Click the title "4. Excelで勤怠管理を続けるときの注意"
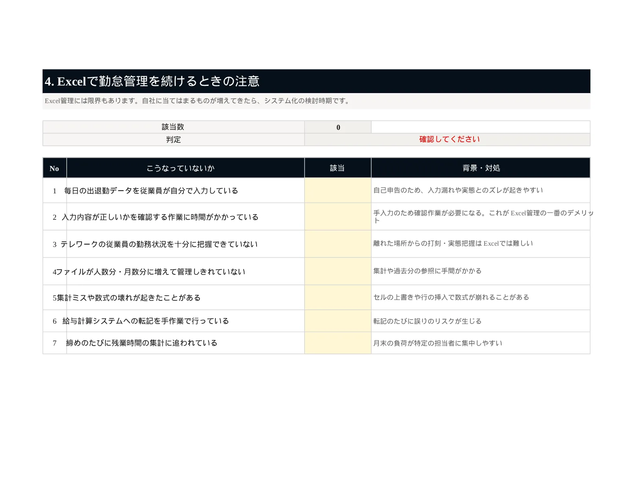 point(152,81)
